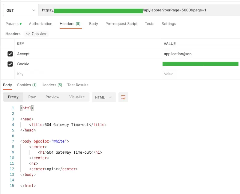Open the request Settings tab
240x194 pixels.
169,24
